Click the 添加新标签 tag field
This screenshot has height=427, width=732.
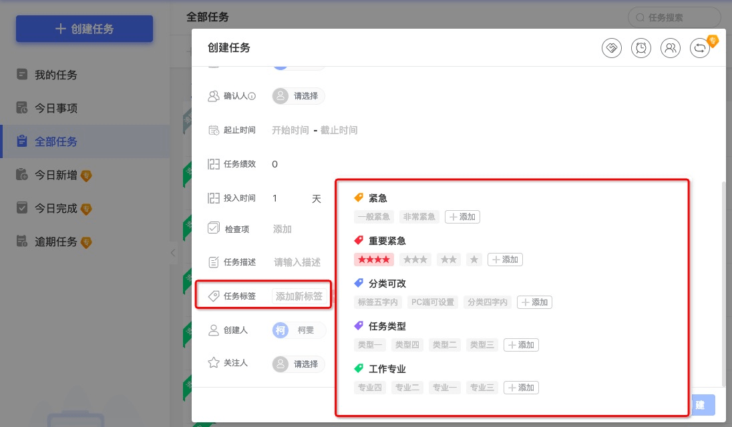(x=299, y=296)
